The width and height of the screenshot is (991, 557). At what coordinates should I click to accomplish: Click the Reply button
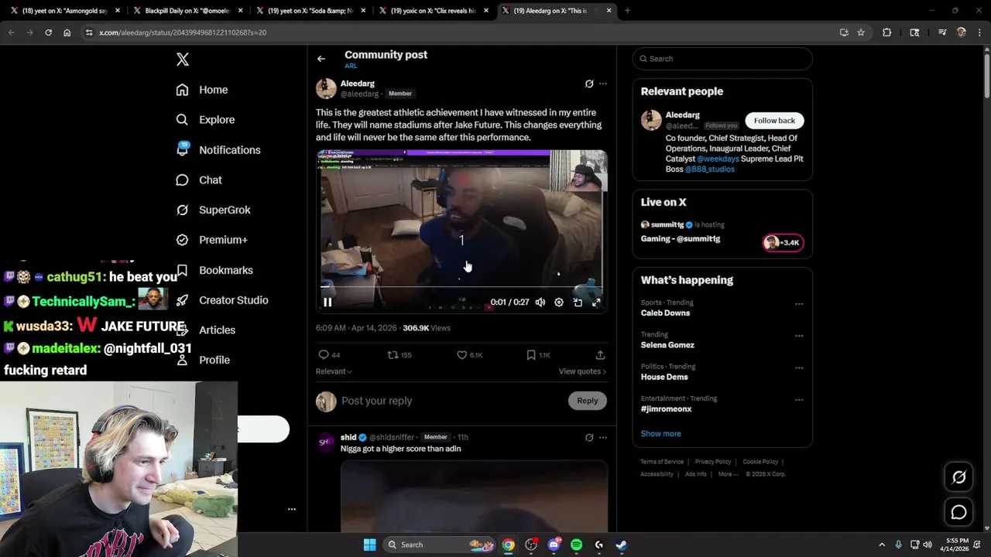coord(588,401)
